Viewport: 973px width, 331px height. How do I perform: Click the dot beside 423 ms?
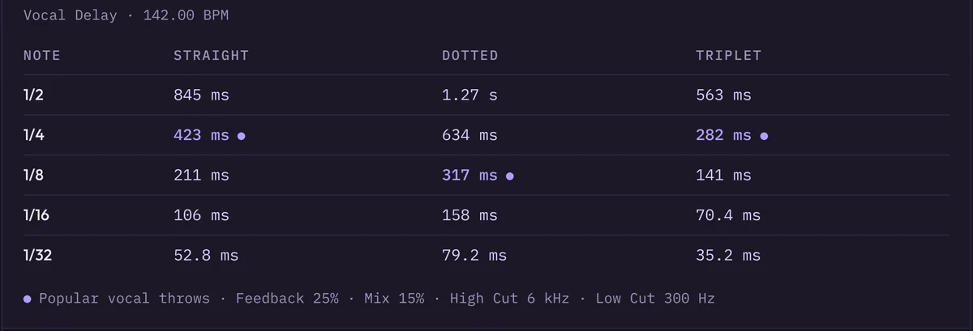(241, 136)
